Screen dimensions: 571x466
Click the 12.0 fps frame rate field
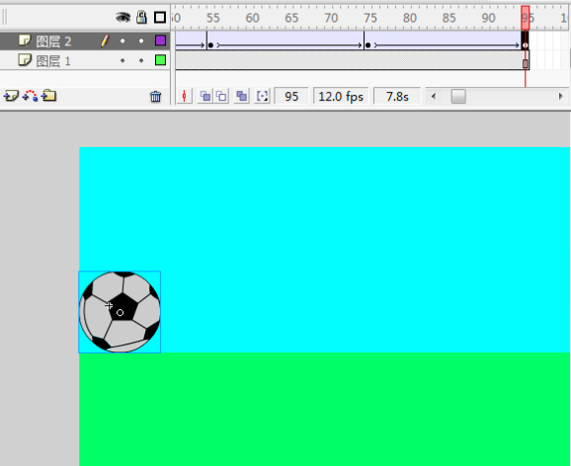341,97
